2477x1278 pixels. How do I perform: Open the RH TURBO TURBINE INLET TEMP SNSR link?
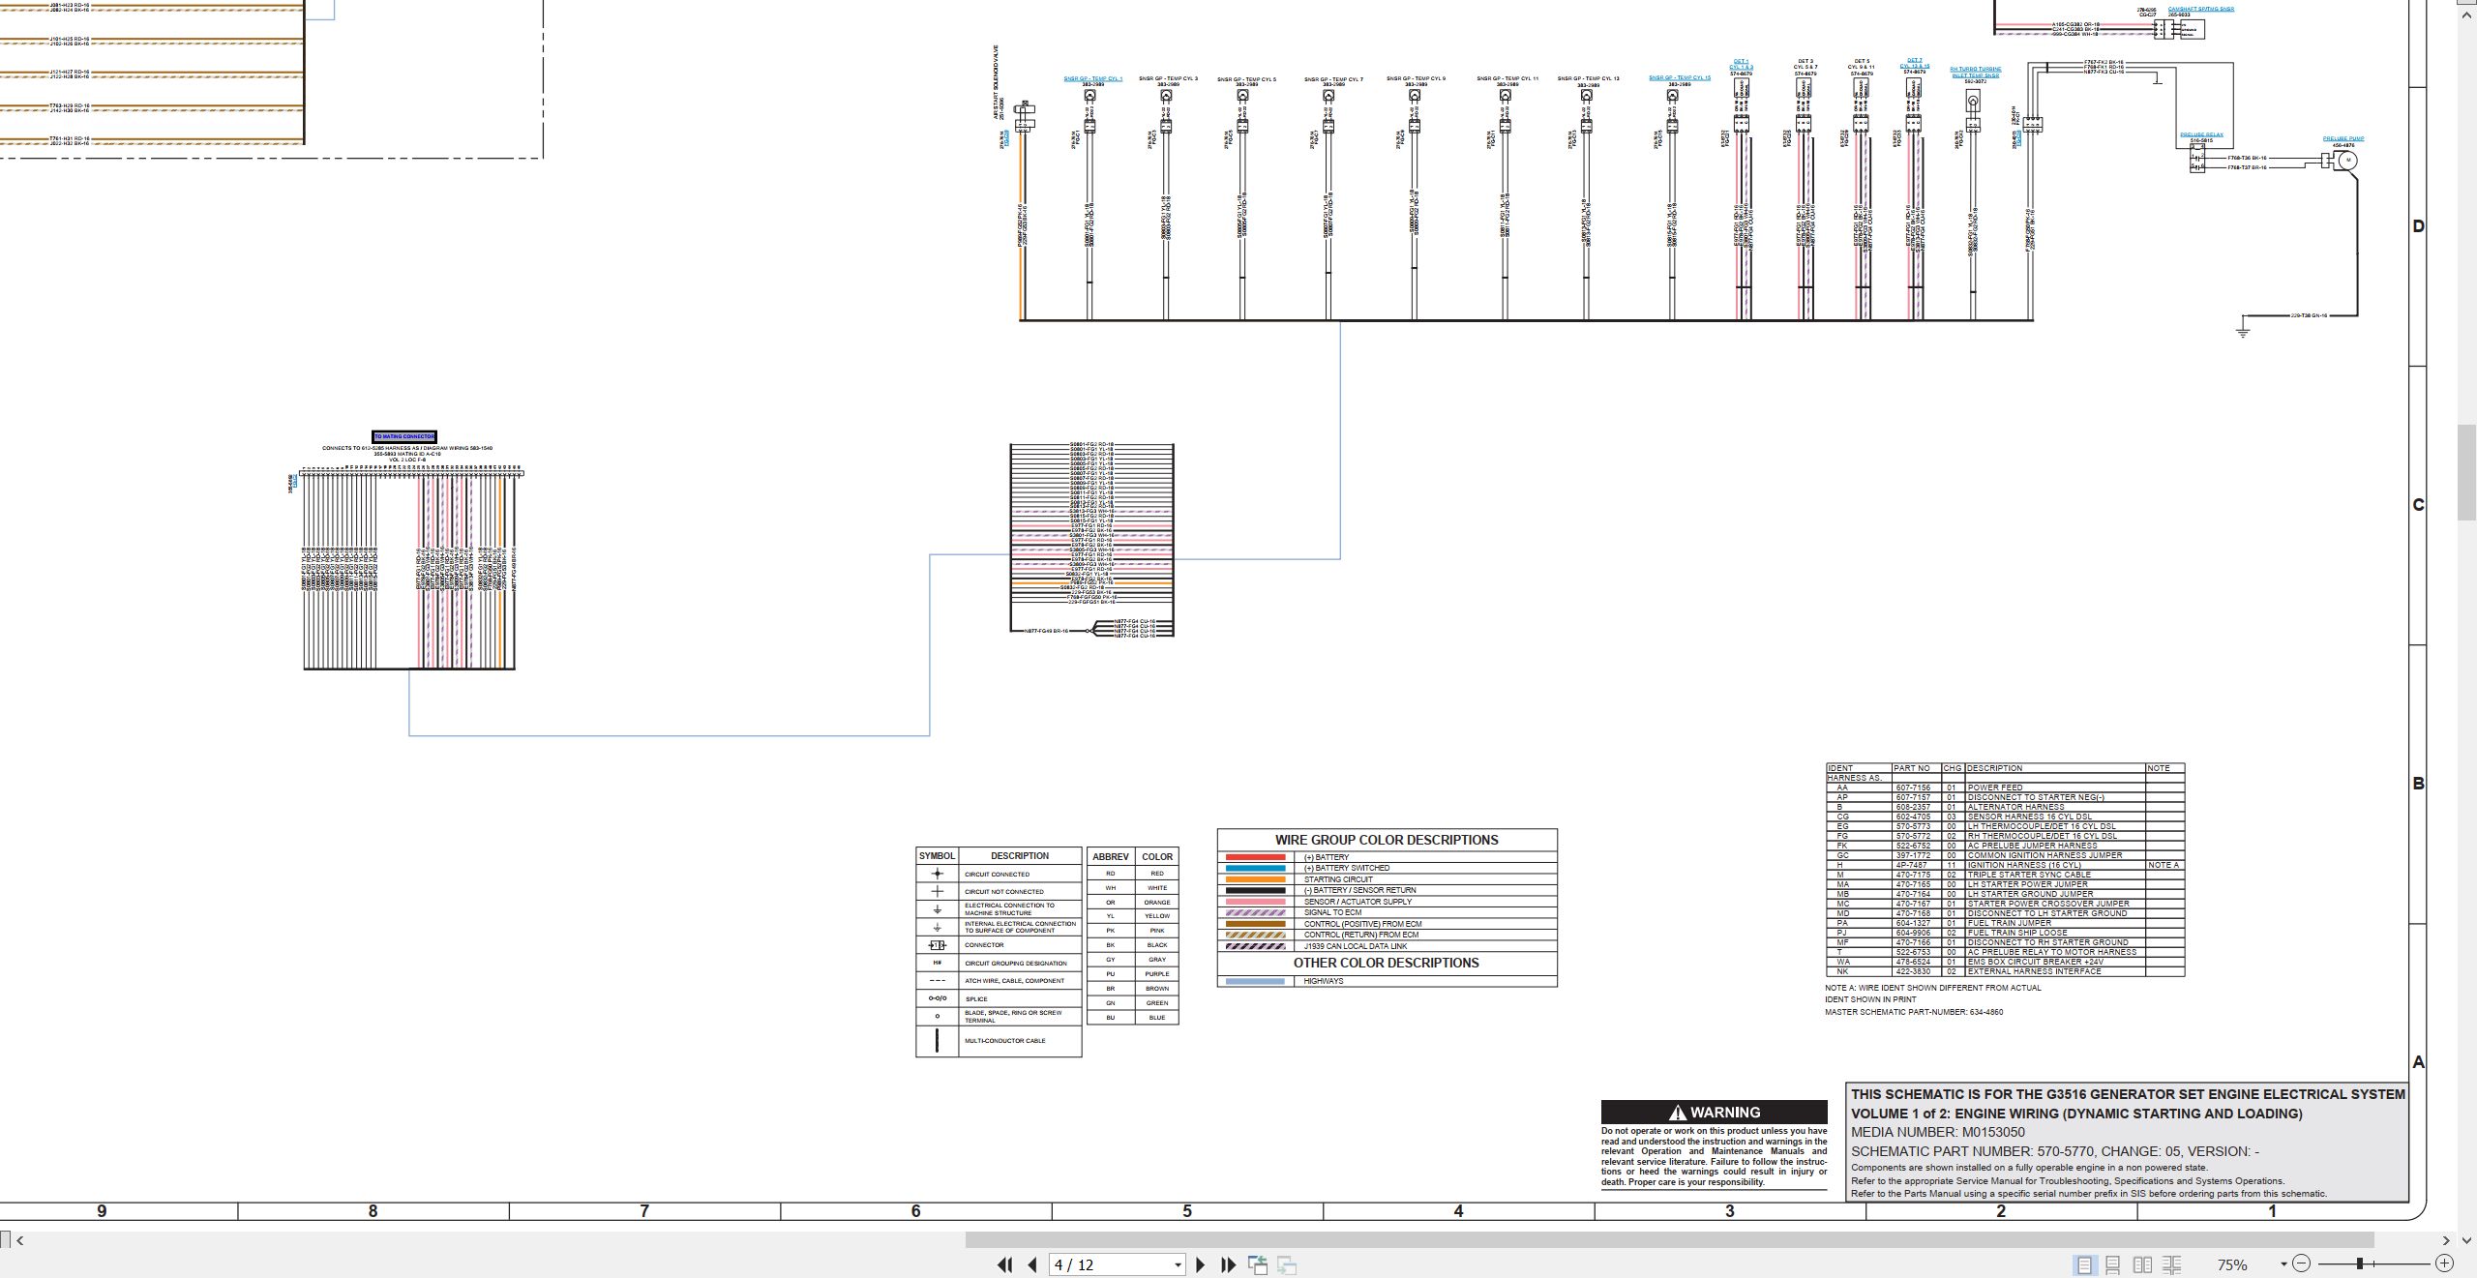(1975, 73)
